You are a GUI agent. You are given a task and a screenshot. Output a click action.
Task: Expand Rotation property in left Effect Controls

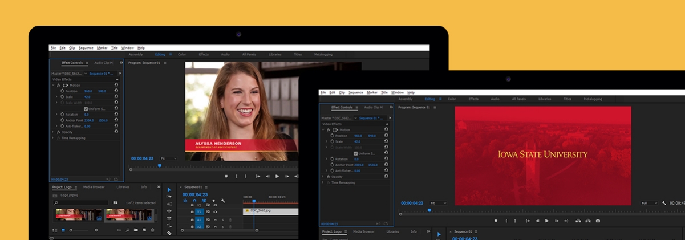point(56,115)
